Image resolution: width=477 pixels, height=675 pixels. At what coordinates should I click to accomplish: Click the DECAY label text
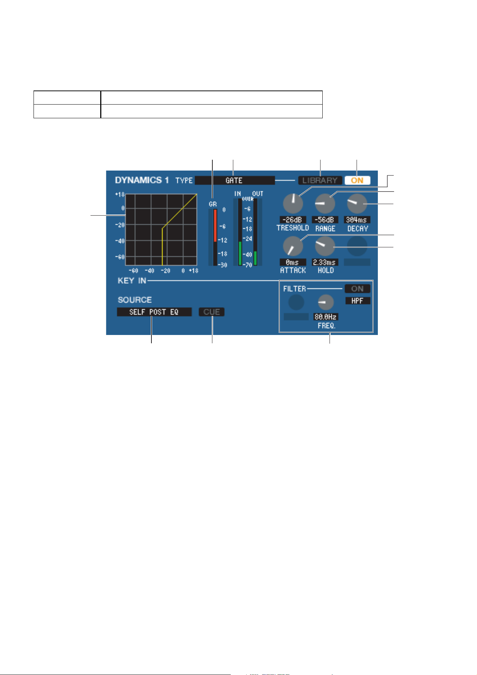(358, 229)
